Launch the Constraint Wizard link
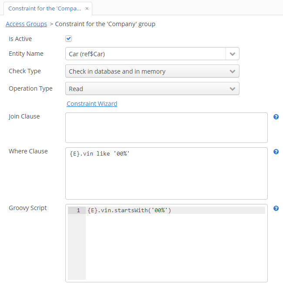Viewport: 283px width, 285px height. (x=92, y=104)
